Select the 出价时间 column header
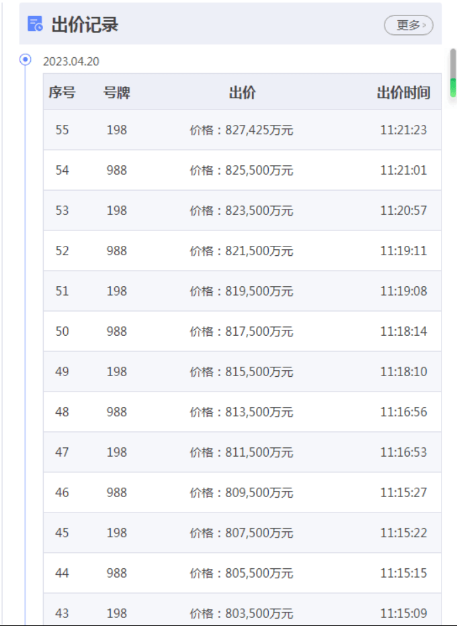This screenshot has height=626, width=457. [403, 93]
